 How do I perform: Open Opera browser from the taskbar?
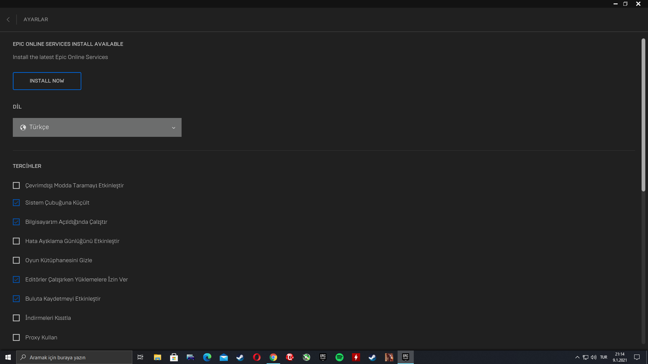(257, 357)
